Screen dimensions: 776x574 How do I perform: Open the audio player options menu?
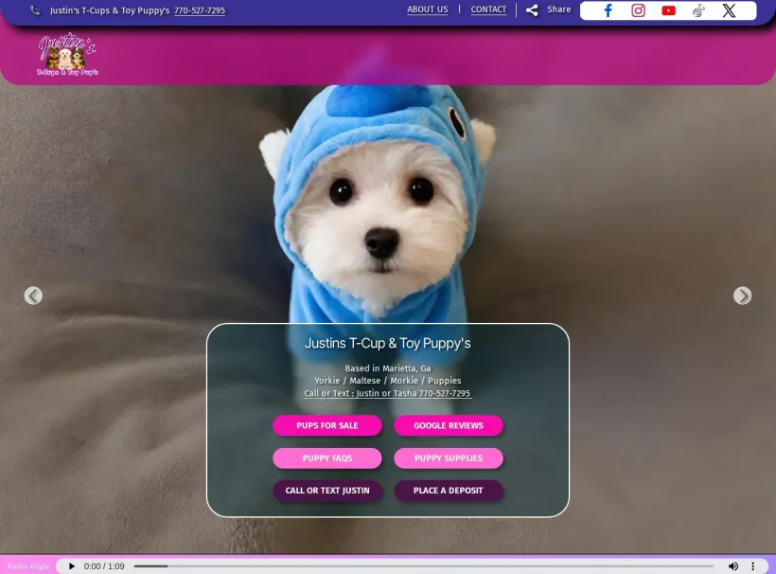[x=752, y=565]
